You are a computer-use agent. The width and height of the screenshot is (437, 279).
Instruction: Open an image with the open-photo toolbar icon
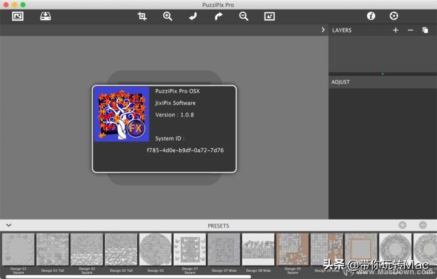(18, 16)
